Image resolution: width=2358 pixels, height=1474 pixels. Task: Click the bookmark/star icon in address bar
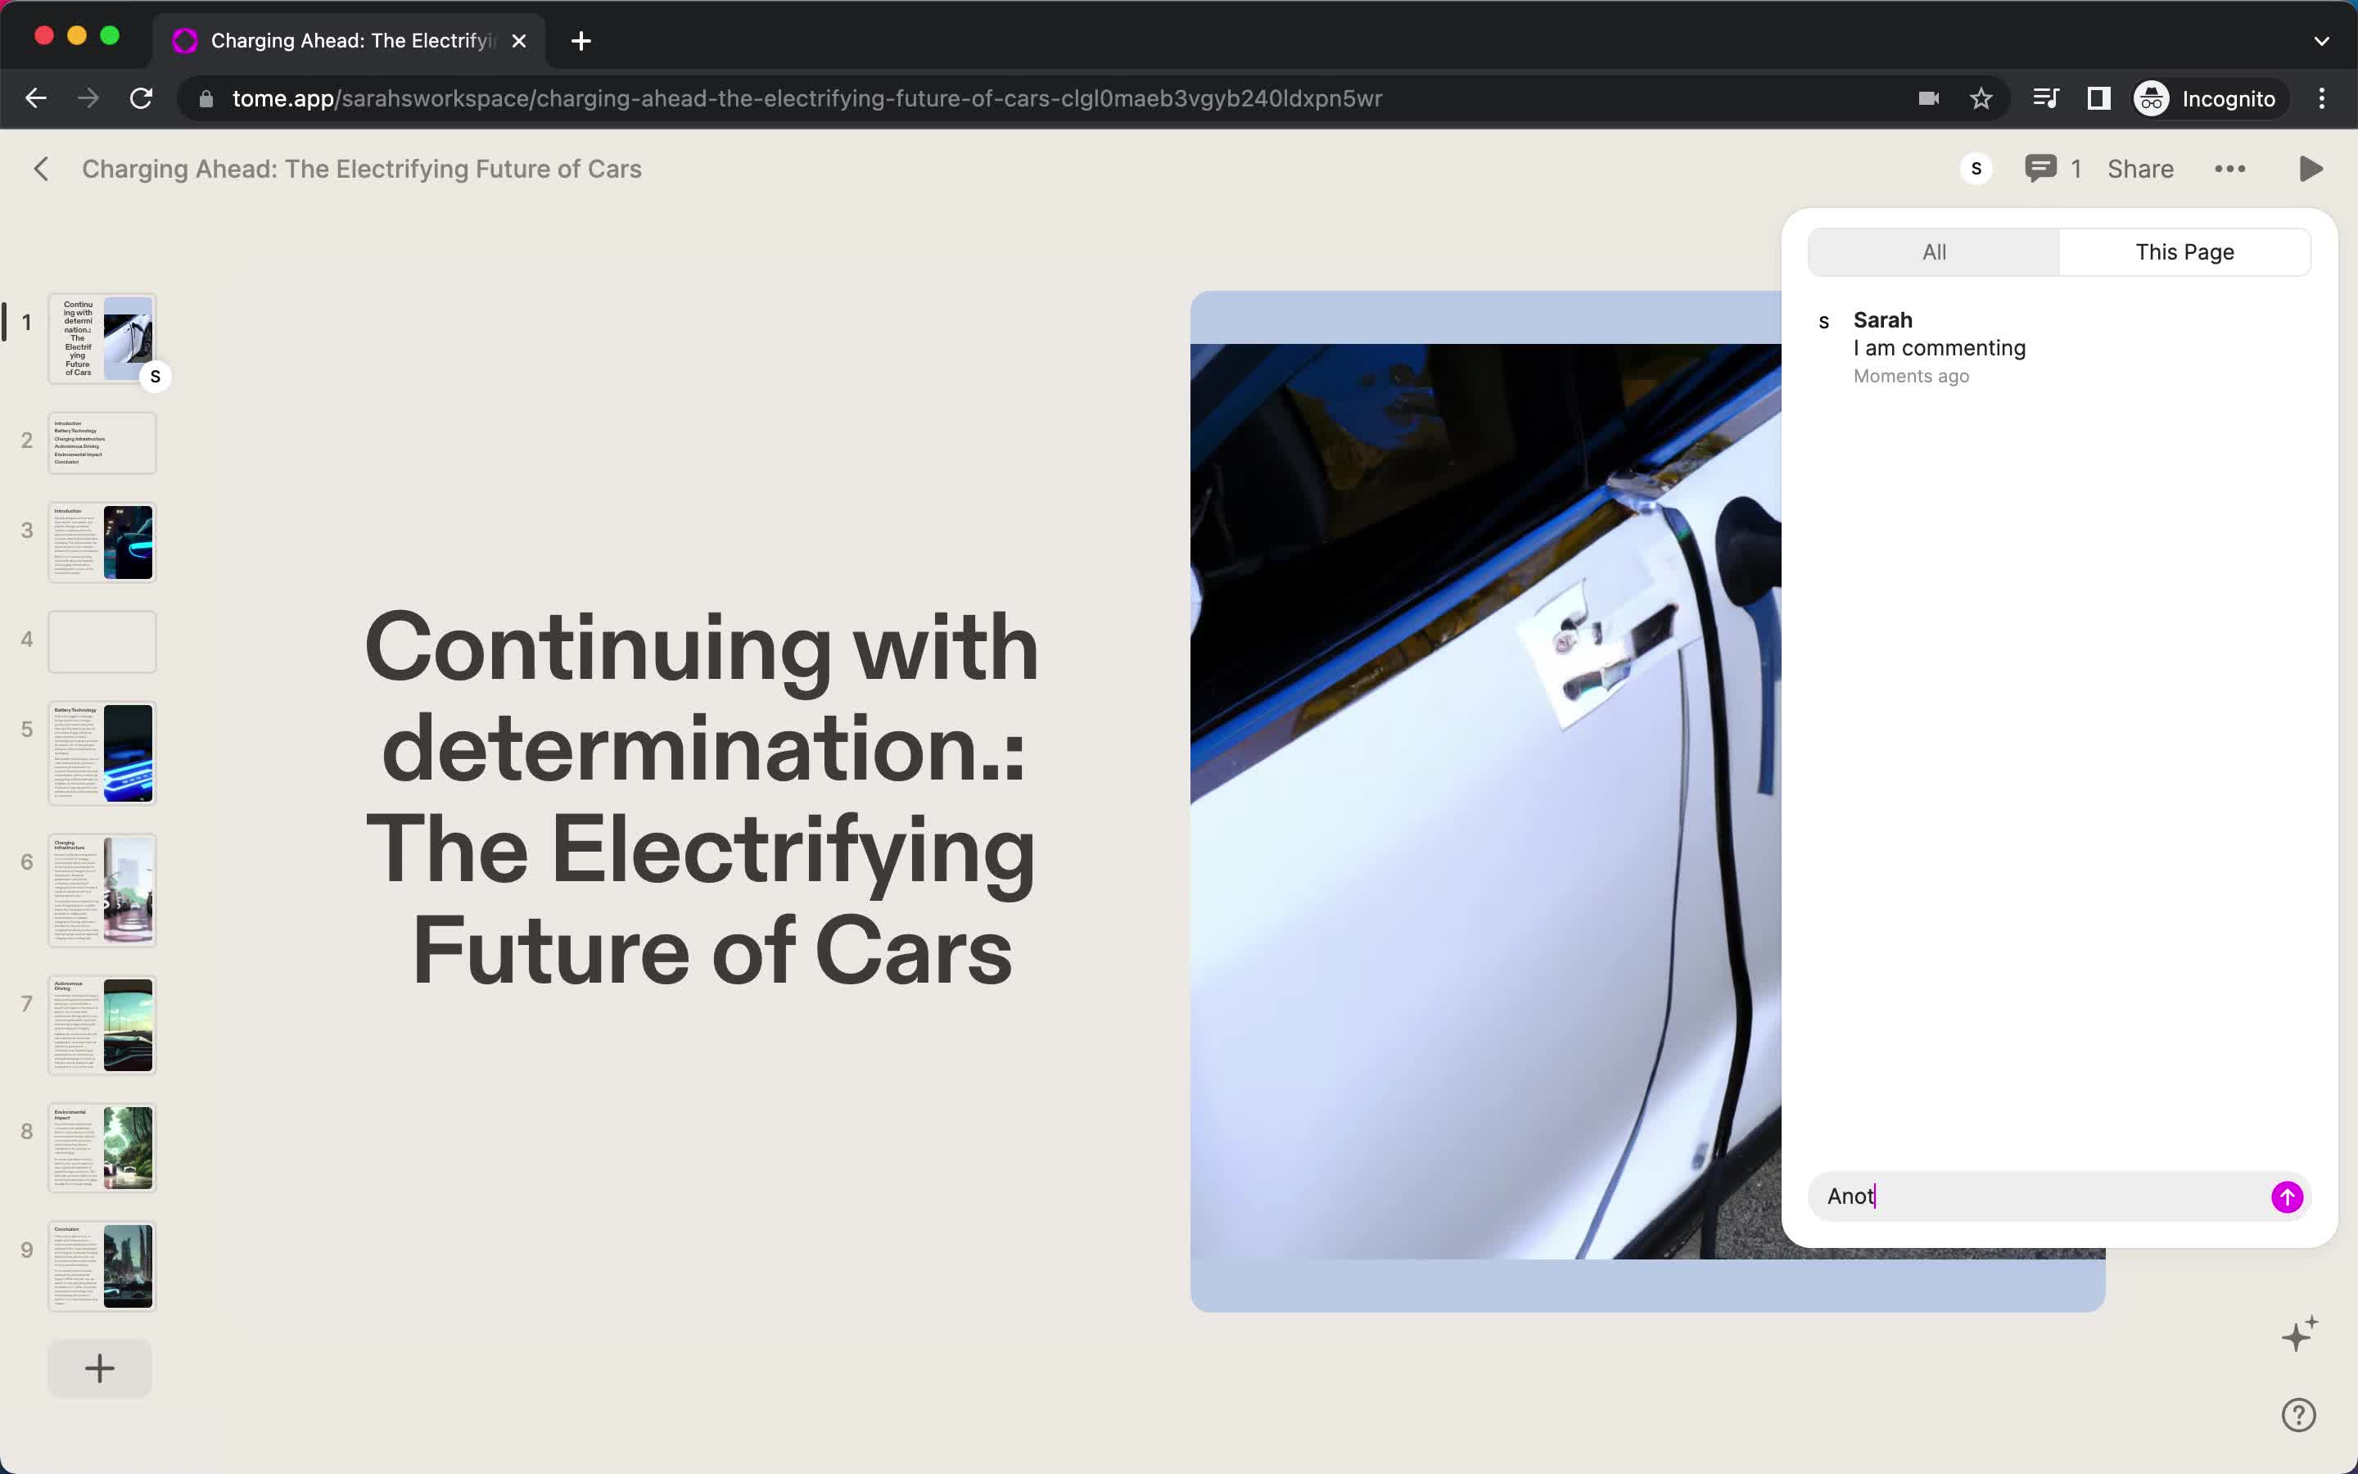click(1981, 98)
